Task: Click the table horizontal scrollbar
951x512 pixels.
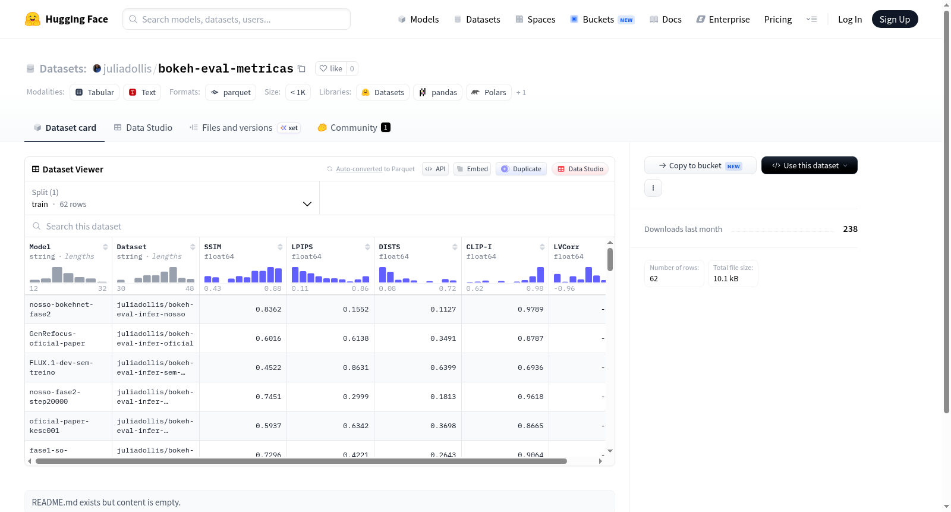Action: [301, 461]
